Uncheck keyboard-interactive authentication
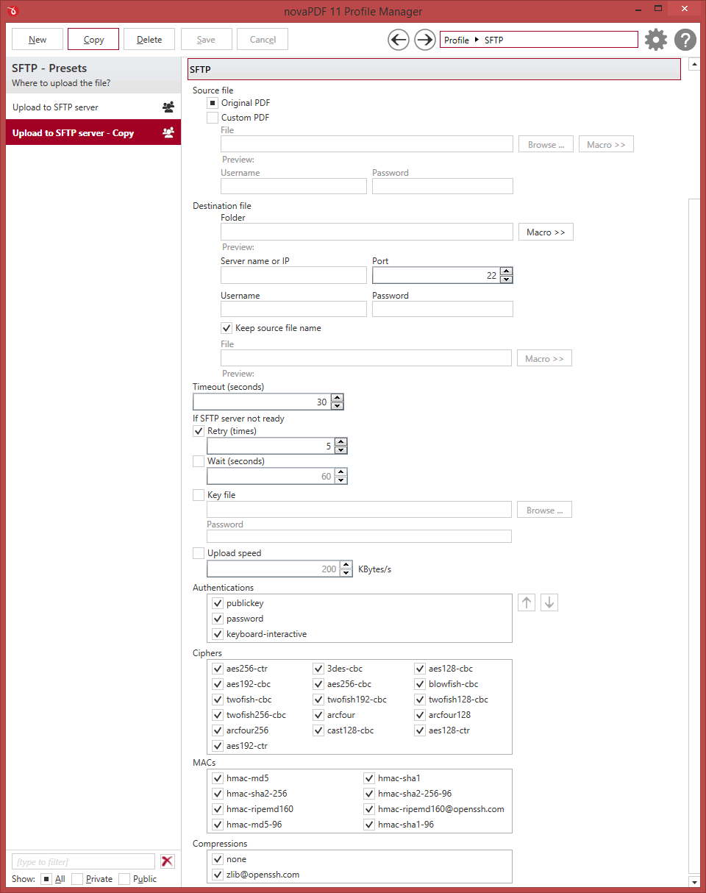This screenshot has height=893, width=706. coord(218,634)
